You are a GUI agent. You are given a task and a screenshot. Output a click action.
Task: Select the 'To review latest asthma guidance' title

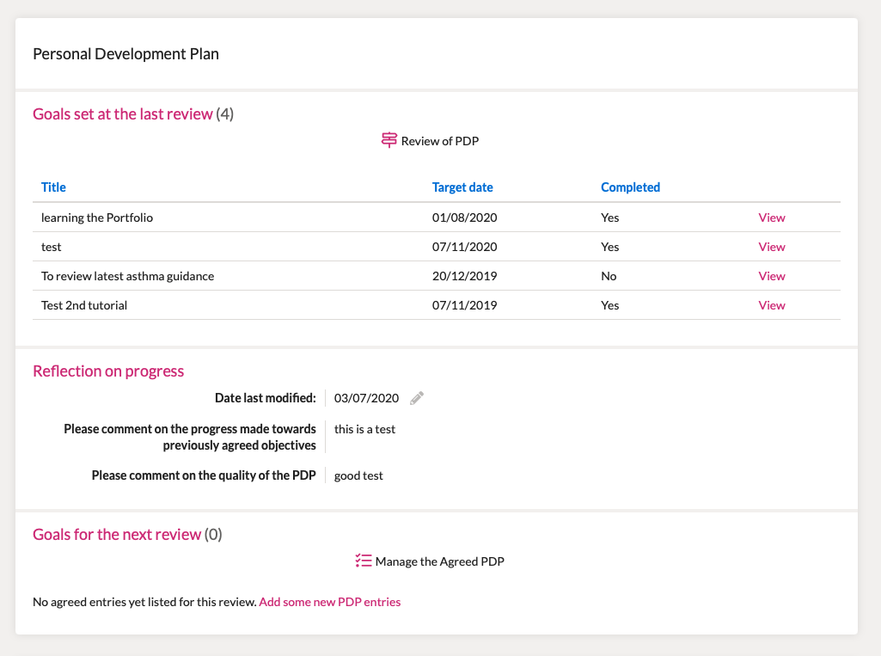tap(127, 276)
